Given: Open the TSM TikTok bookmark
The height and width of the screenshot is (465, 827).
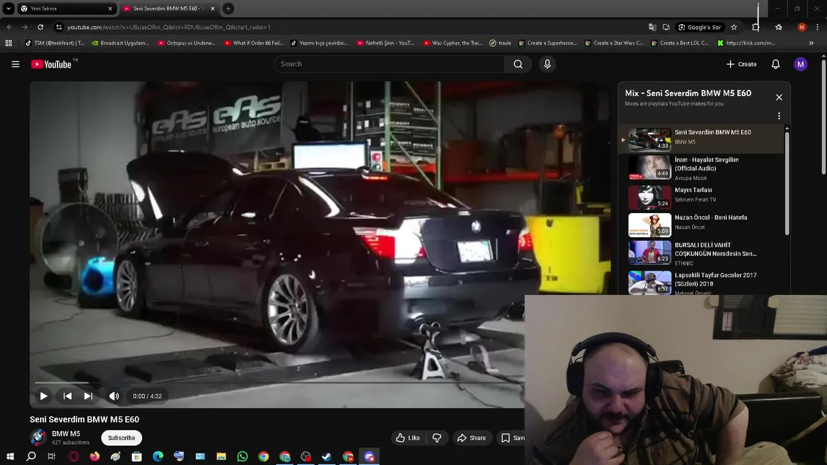Looking at the screenshot, I should tap(55, 43).
